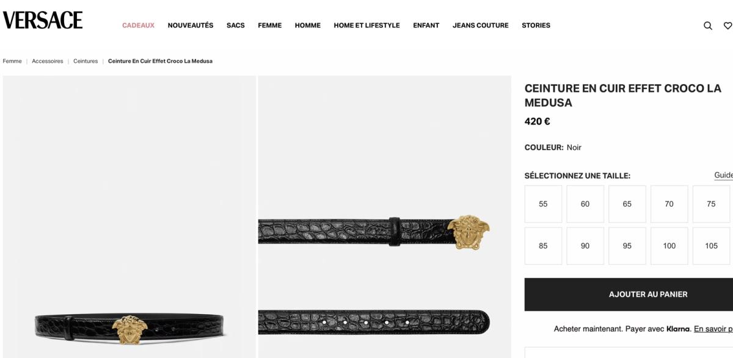The width and height of the screenshot is (733, 358).
Task: Open the search magnifier icon
Action: 708,26
